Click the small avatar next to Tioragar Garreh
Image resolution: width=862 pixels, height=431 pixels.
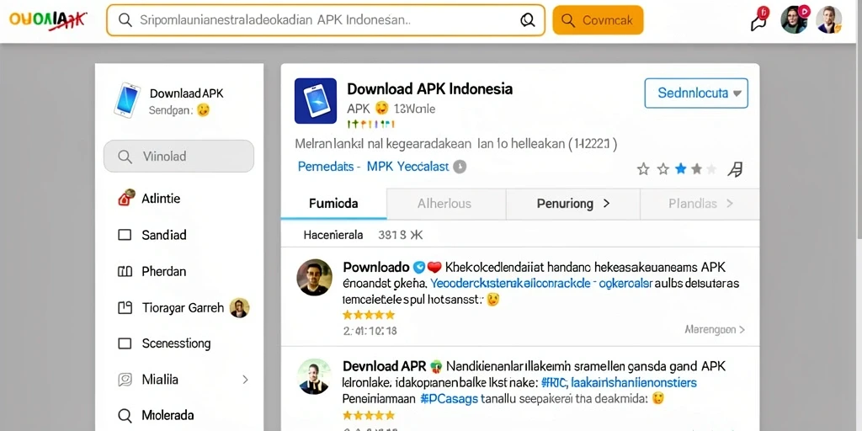(x=240, y=308)
